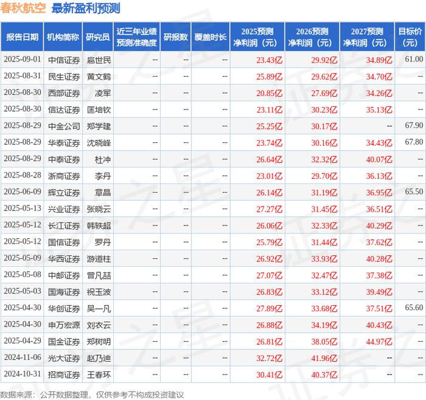Click analyst name 游道柱
This screenshot has height=400, width=426.
99,258
